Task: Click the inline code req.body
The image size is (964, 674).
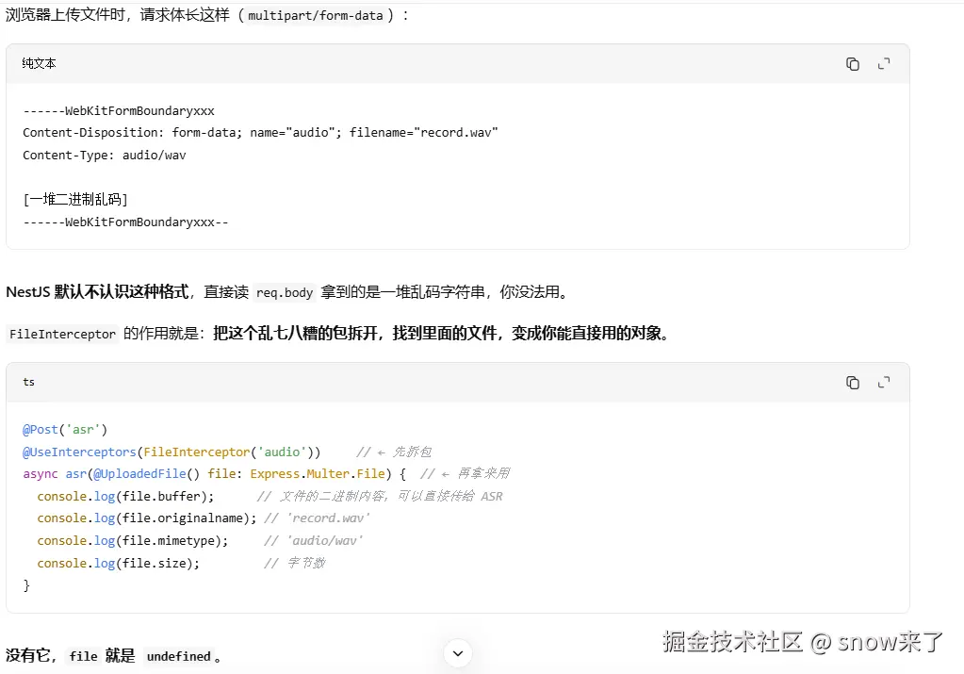Action: click(x=284, y=293)
